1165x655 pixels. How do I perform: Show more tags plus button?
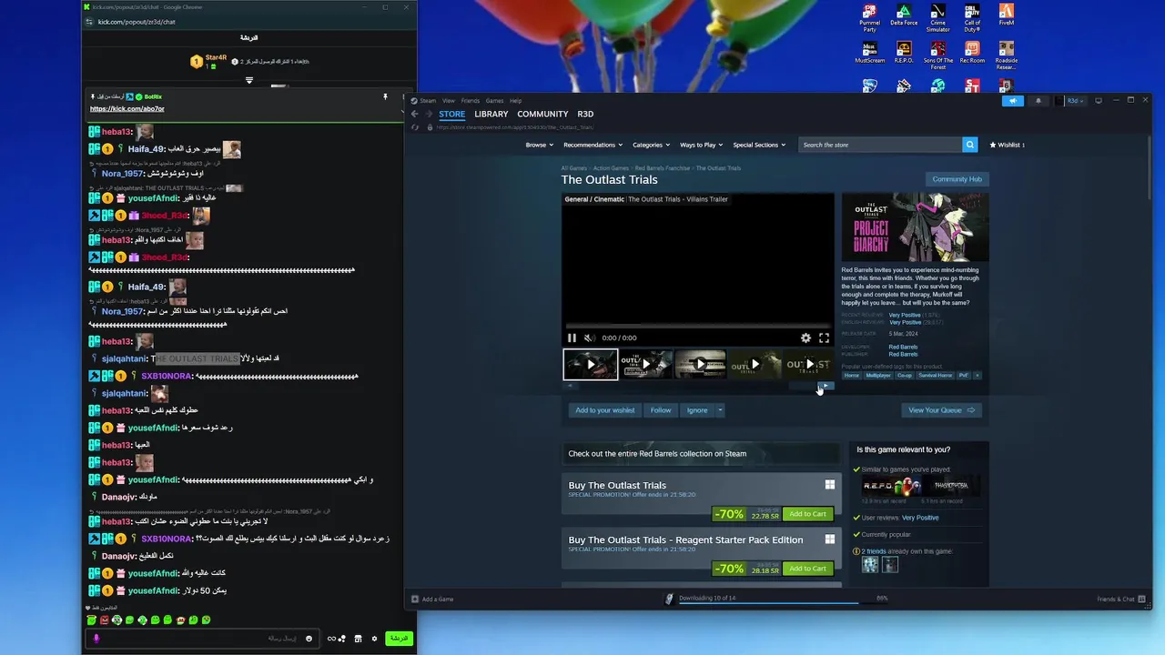(x=978, y=375)
